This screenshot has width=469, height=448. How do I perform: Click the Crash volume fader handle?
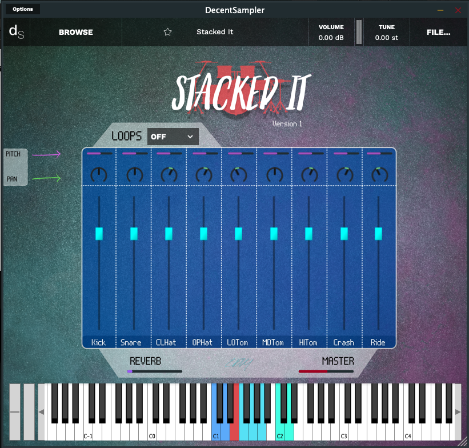point(344,234)
